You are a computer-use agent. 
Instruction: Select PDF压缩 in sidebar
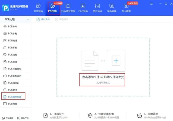[x=15, y=62]
